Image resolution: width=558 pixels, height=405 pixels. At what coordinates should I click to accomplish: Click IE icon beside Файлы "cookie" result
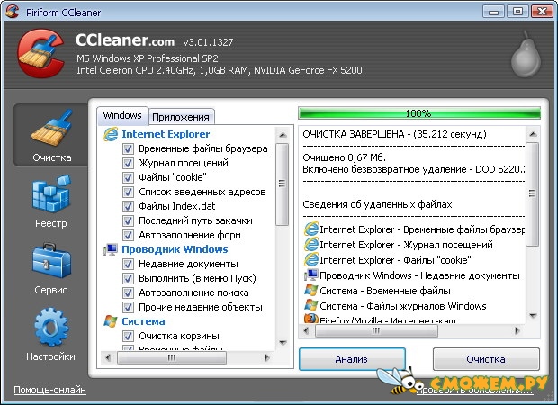311,260
